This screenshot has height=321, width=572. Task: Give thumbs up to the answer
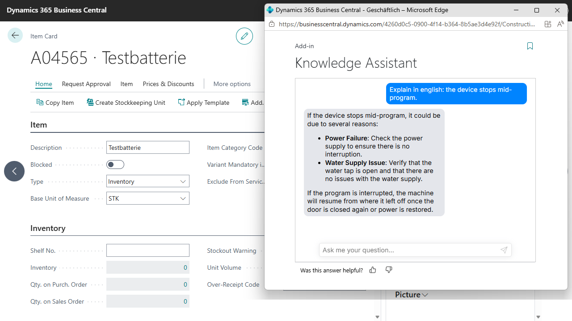pyautogui.click(x=373, y=270)
